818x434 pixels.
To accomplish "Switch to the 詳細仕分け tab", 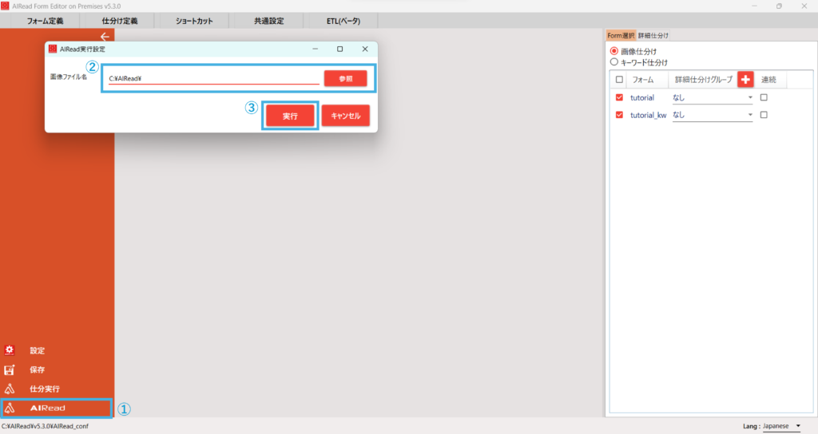I will pos(653,35).
